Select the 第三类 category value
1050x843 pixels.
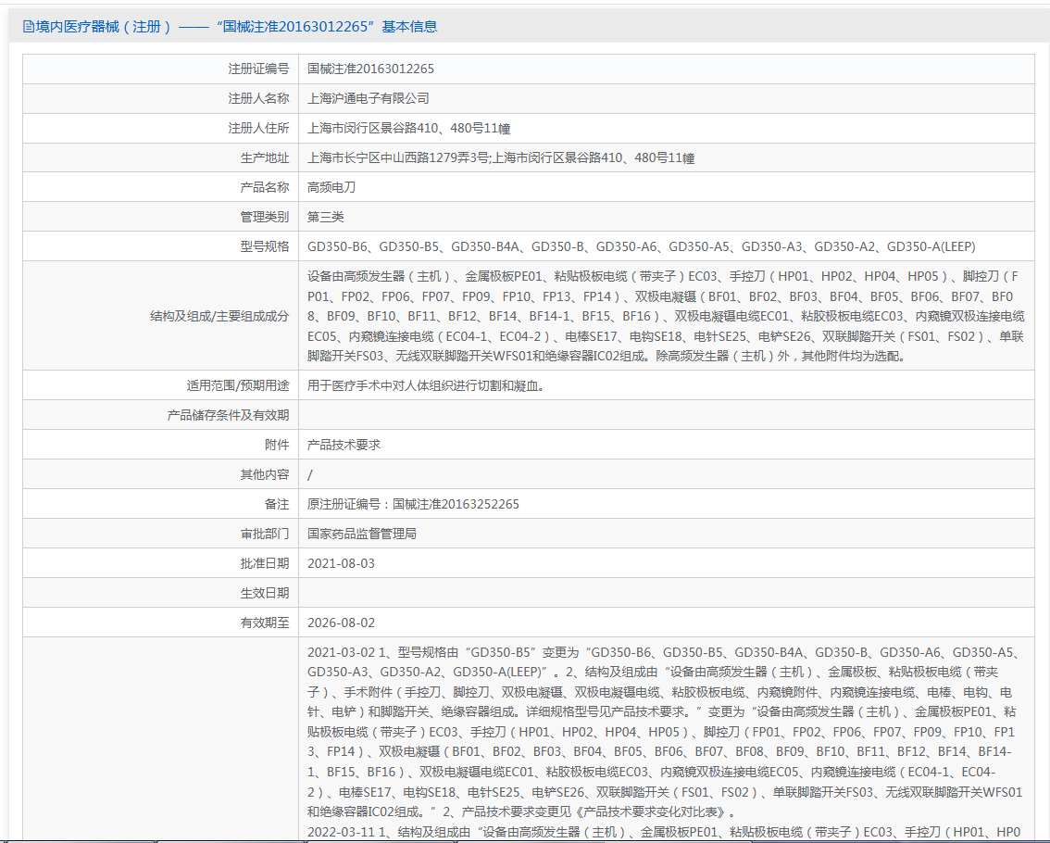coord(325,217)
